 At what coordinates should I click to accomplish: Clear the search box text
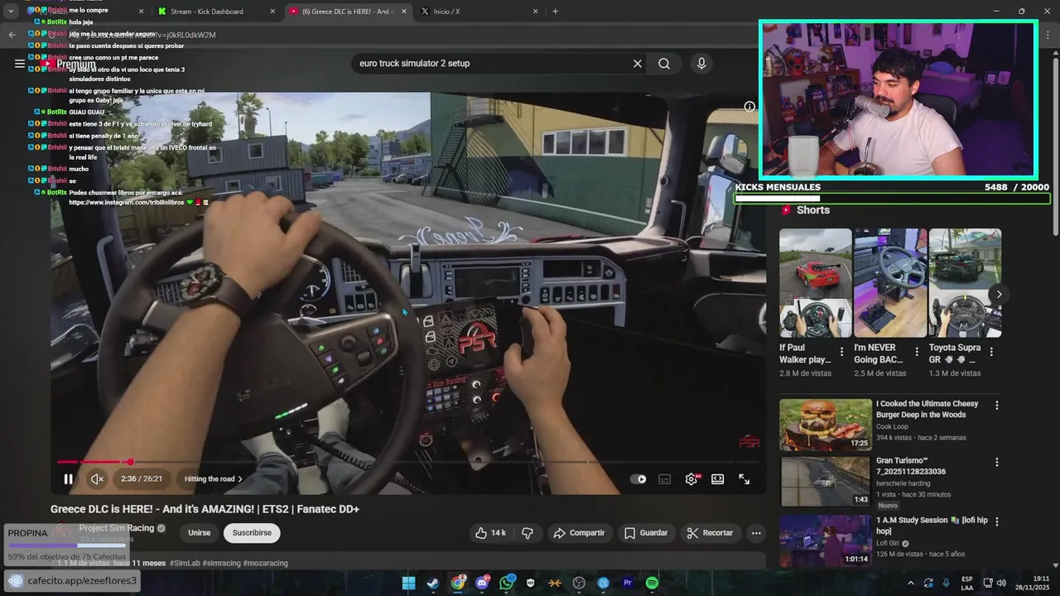tap(638, 64)
